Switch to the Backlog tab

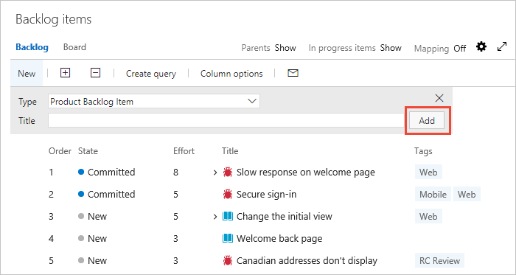coord(32,47)
